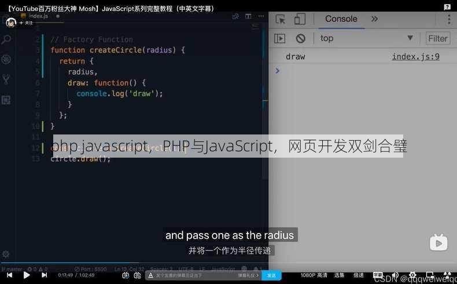Screen dimensions: 457x284
Task: Skip to the previous video
Action: tap(10, 275)
